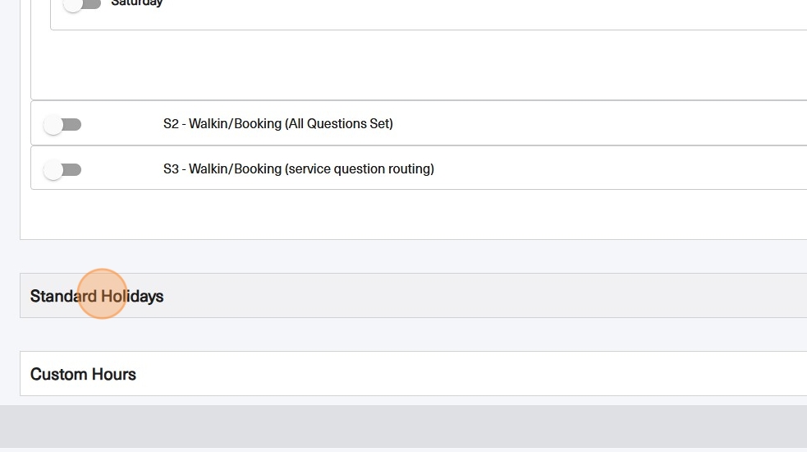This screenshot has width=807, height=452.
Task: Click the gray knob of the S2 toggle
Action: coord(53,124)
